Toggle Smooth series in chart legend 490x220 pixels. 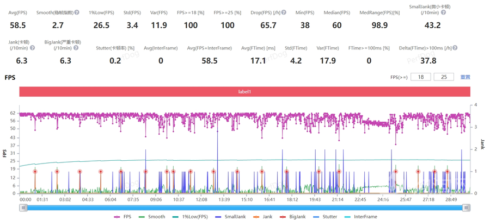152,217
